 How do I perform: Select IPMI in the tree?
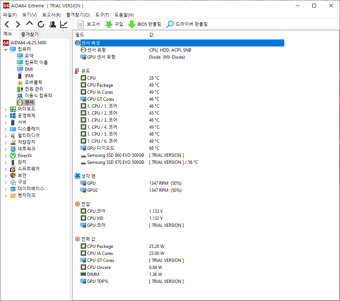click(25, 76)
